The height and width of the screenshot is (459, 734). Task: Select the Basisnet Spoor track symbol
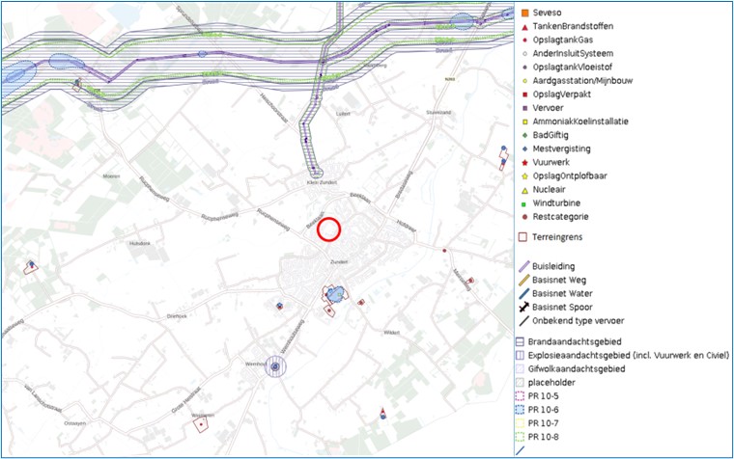(524, 307)
